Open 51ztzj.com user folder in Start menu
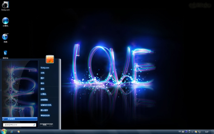Viewport: 214px width, 134px height. click(45, 68)
